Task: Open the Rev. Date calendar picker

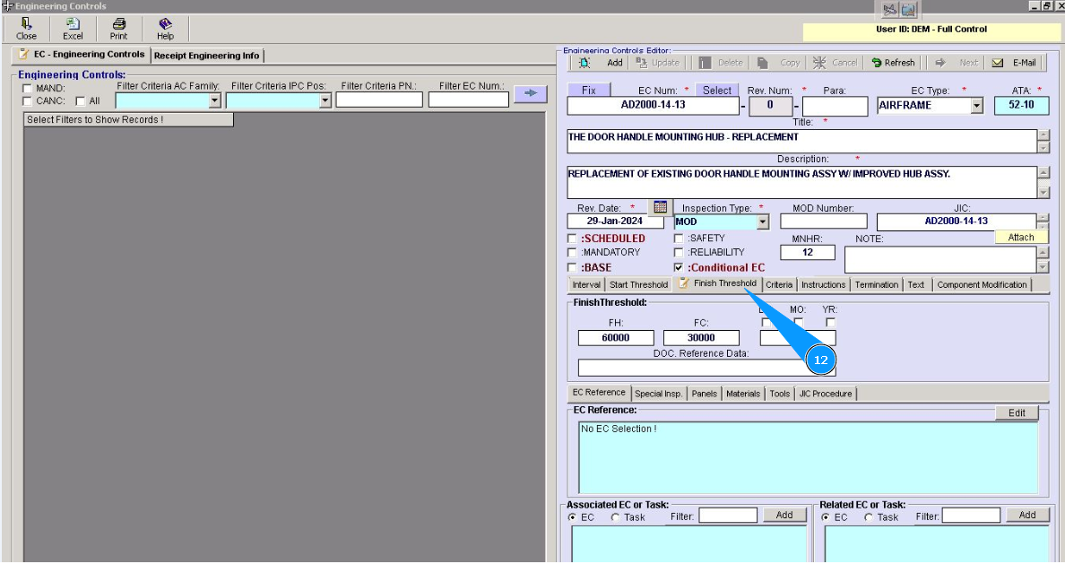Action: click(x=660, y=207)
